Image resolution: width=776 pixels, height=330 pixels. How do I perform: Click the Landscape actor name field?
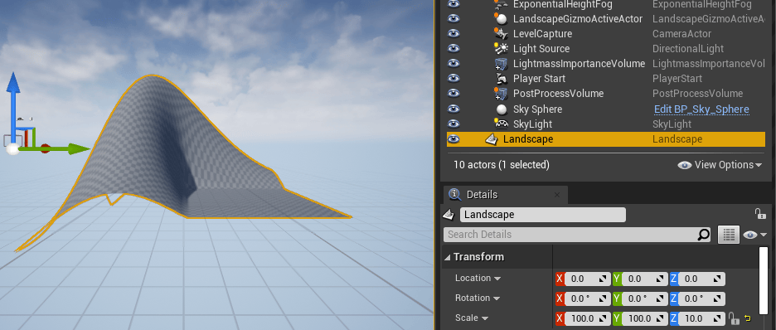pyautogui.click(x=542, y=215)
